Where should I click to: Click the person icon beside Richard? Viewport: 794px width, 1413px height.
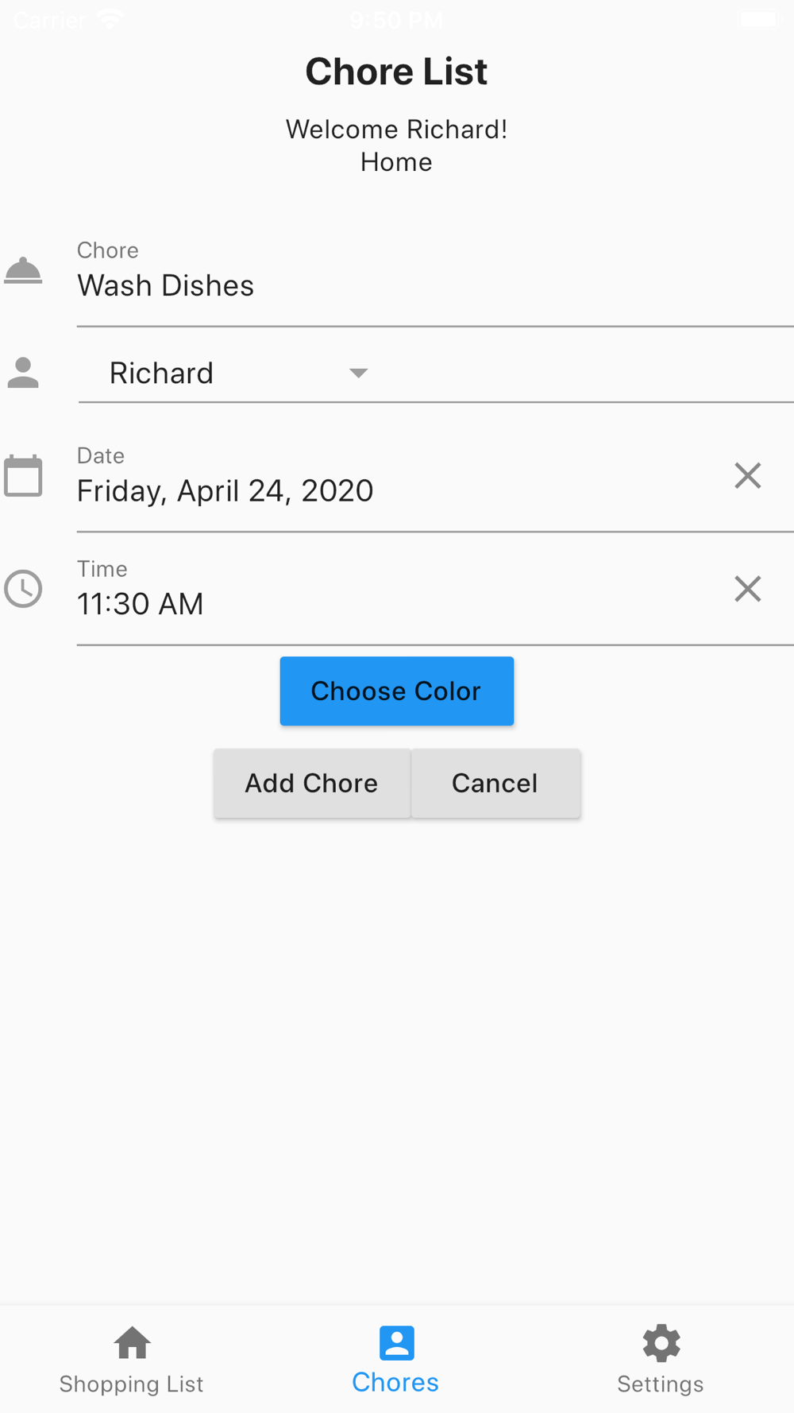tap(23, 373)
